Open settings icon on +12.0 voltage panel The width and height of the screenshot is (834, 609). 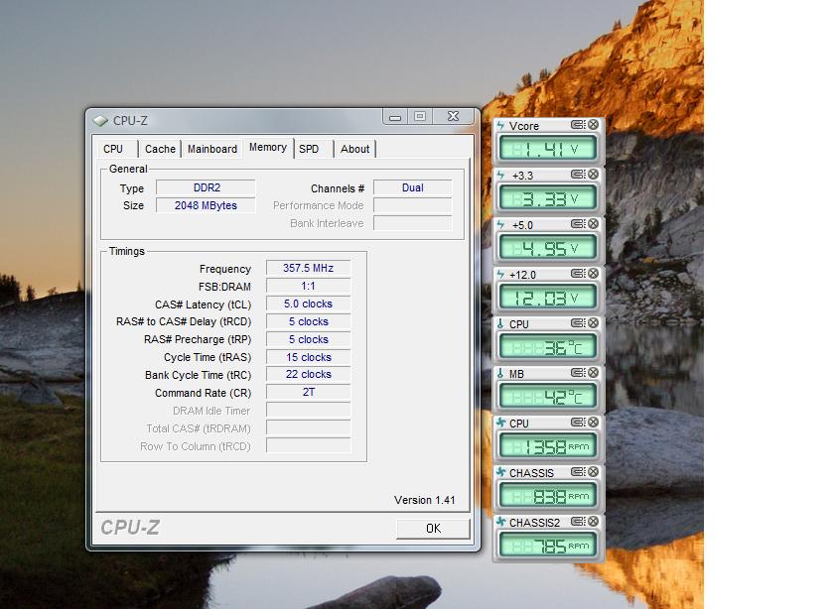tap(578, 273)
